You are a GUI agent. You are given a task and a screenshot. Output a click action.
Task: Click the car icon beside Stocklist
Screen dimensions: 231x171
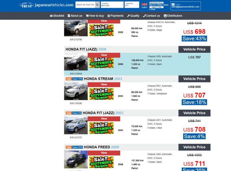coord(51,16)
